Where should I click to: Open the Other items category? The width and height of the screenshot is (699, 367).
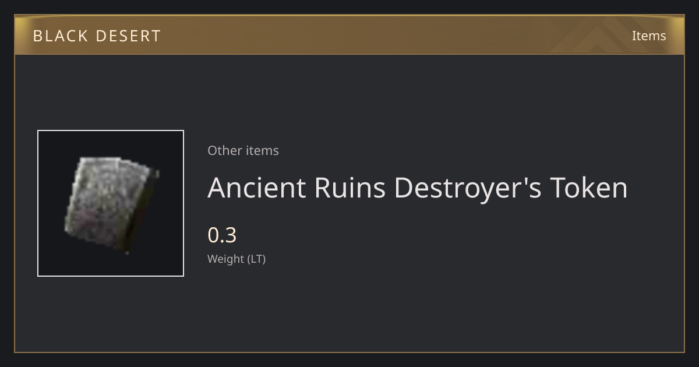coord(243,150)
